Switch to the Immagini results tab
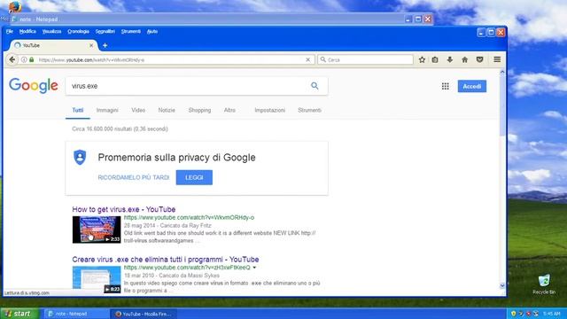The height and width of the screenshot is (319, 567). tap(107, 110)
